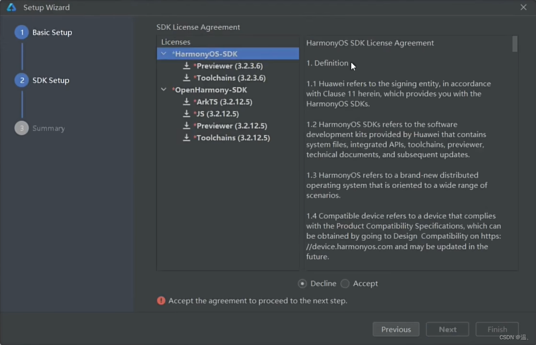The image size is (536, 345).
Task: Go to Summary step label
Action: [48, 128]
